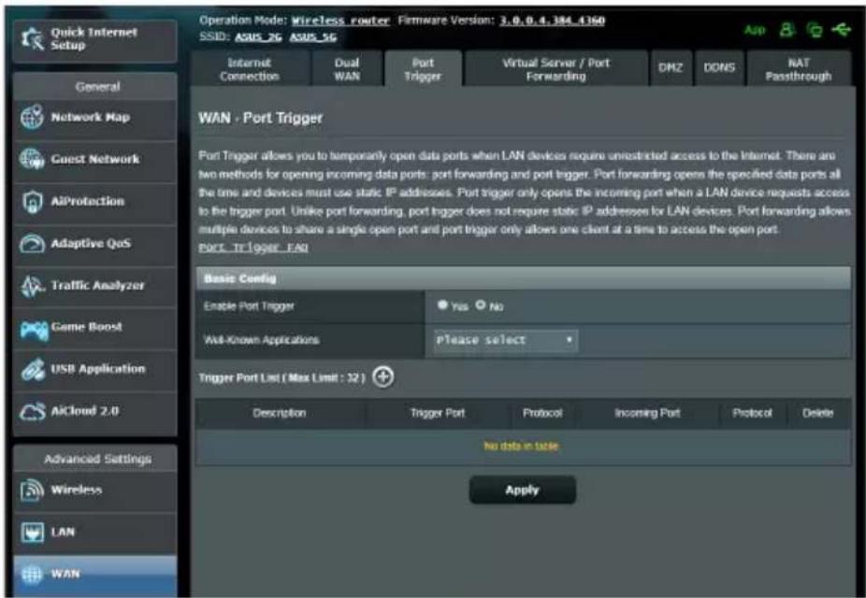Click the Apply button
This screenshot has height=598, width=866.
coord(523,490)
